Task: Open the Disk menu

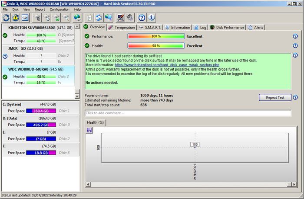Action: tap(15, 10)
